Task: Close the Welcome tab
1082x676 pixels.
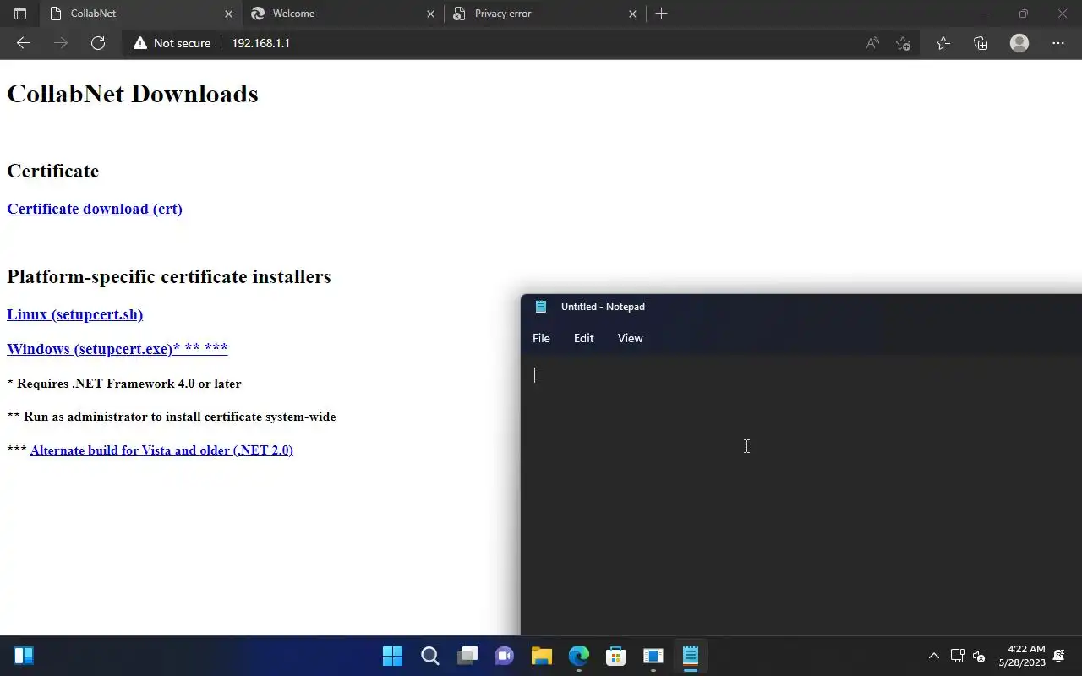Action: 430,14
